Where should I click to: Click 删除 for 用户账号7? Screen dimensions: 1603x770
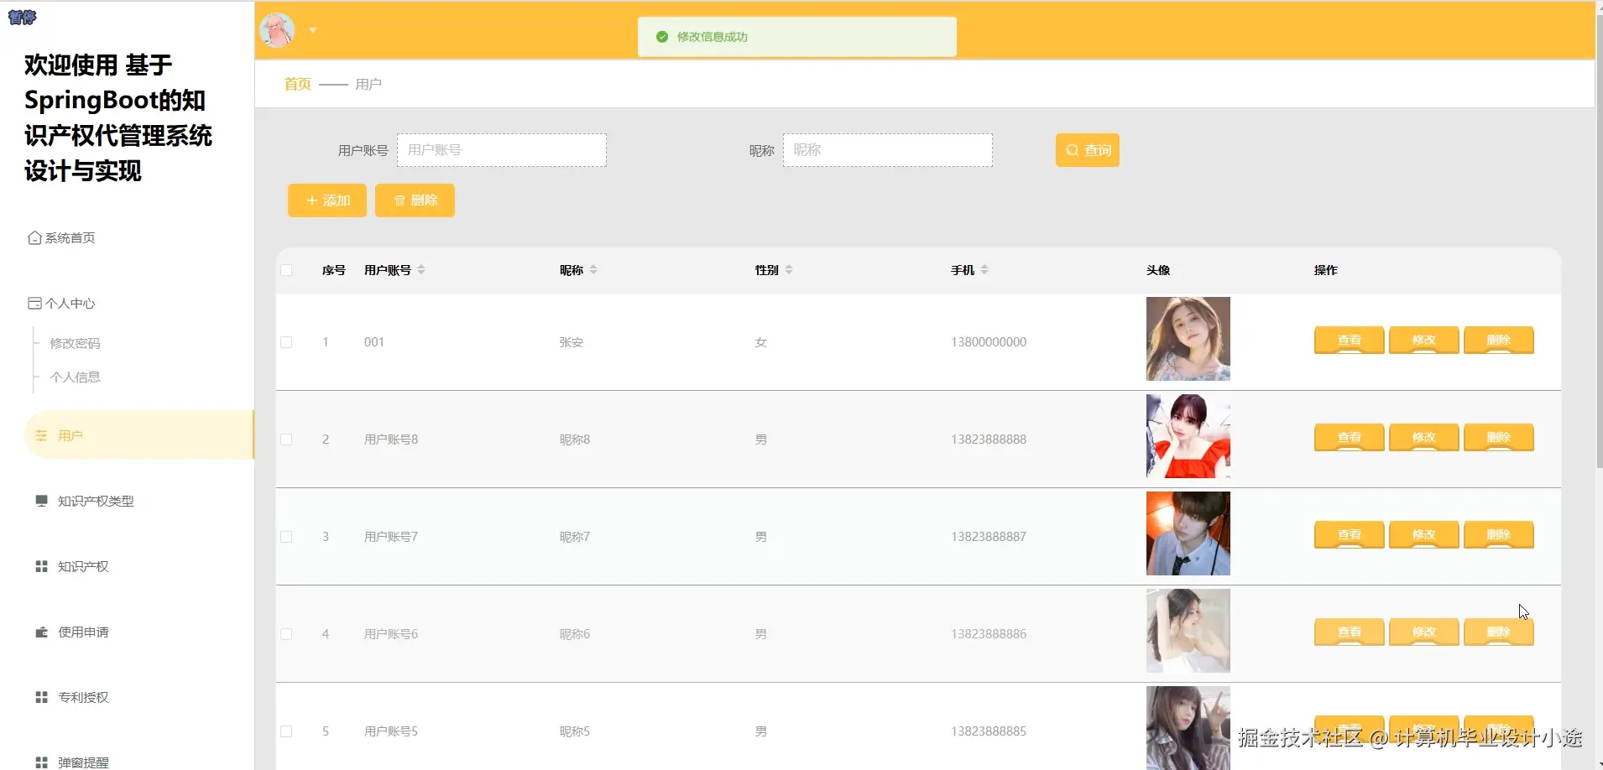coord(1499,535)
